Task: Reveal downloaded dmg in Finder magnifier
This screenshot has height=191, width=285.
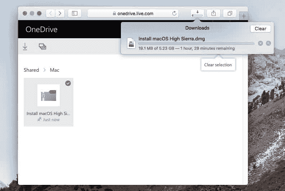Action: click(268, 43)
